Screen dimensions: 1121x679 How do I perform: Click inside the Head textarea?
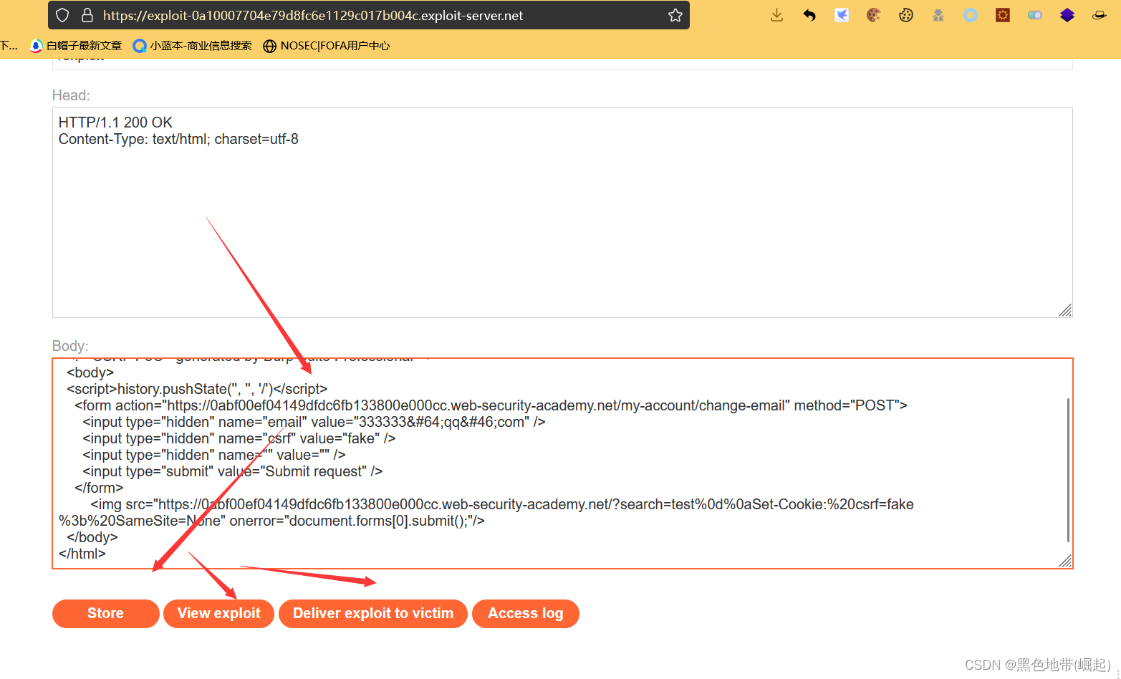(x=562, y=213)
